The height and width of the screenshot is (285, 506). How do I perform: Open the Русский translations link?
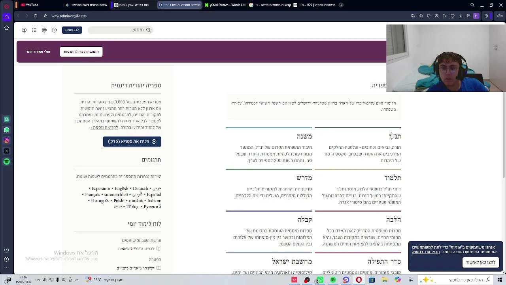pos(153,207)
